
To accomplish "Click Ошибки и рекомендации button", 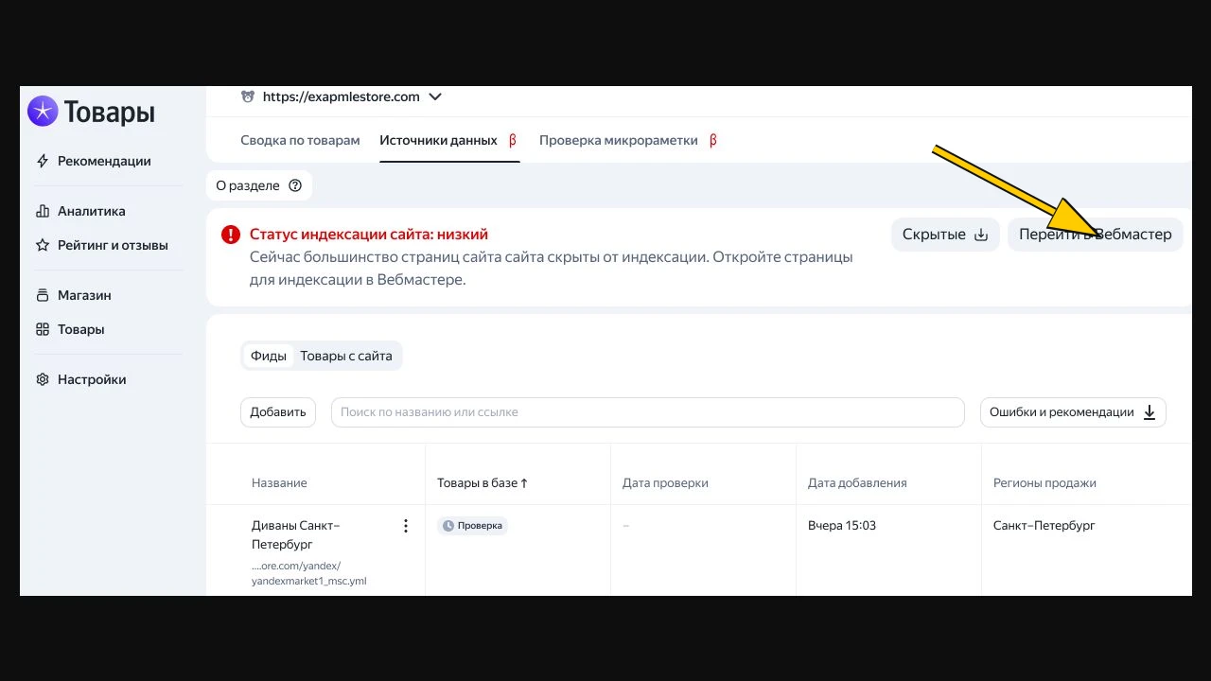I will point(1073,412).
